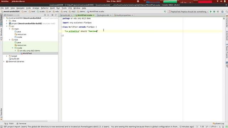Toggle the Commander tool window on the right
Screen dimensions: 228x128
pos(227,21)
